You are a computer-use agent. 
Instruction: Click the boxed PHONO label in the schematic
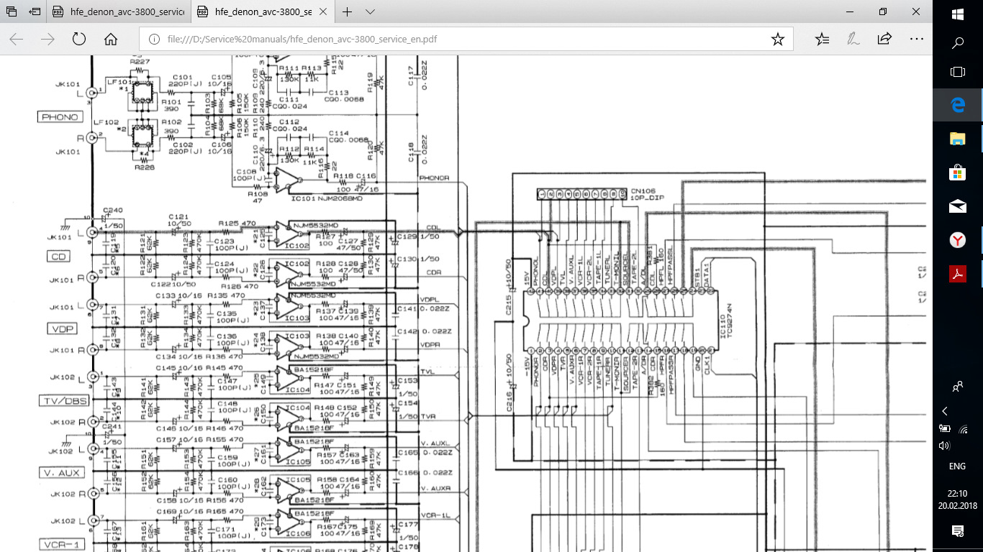coord(60,116)
